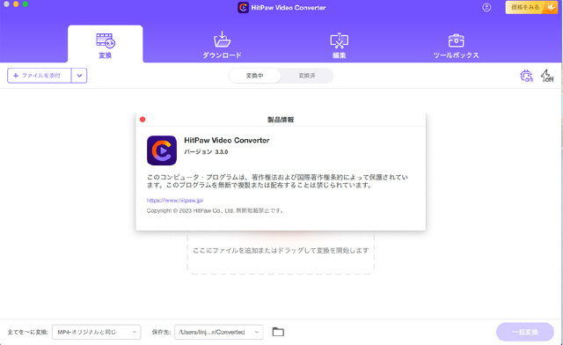The width and height of the screenshot is (563, 345).
Task: Open the 編集 (Edit) tab
Action: (339, 45)
